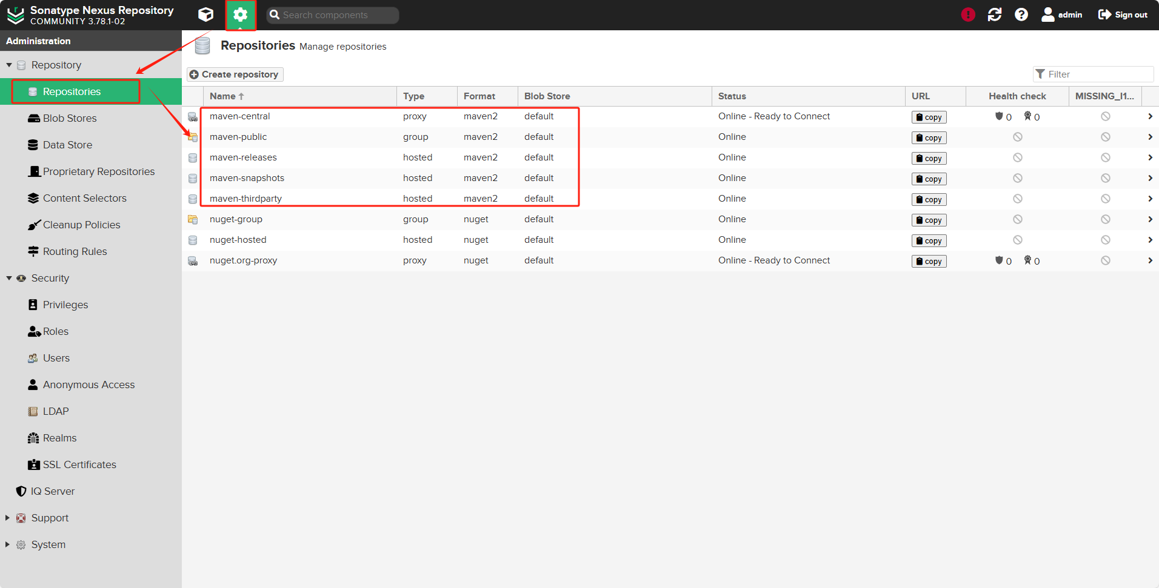Screen dimensions: 1159x588
Task: Open SSL Certificates item
Action: click(x=91, y=464)
